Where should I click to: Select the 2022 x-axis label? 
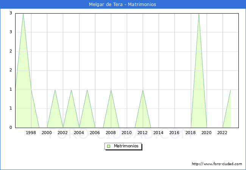pos(223,133)
